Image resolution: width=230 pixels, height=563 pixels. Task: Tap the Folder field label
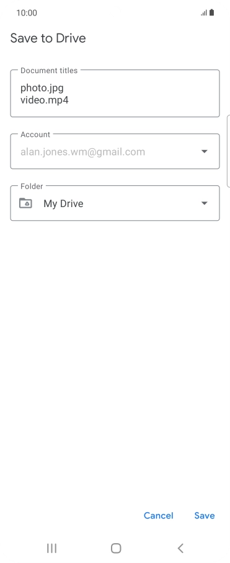pyautogui.click(x=32, y=186)
